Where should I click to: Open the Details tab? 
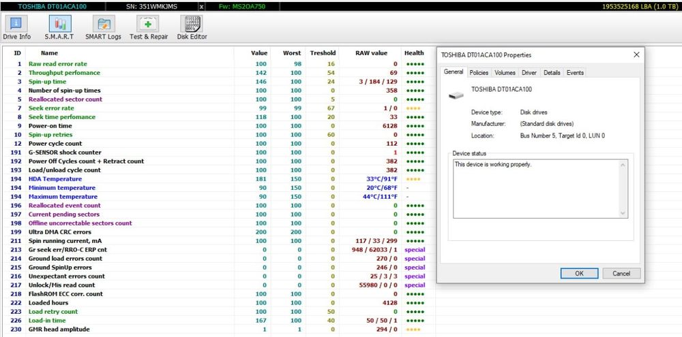point(552,73)
